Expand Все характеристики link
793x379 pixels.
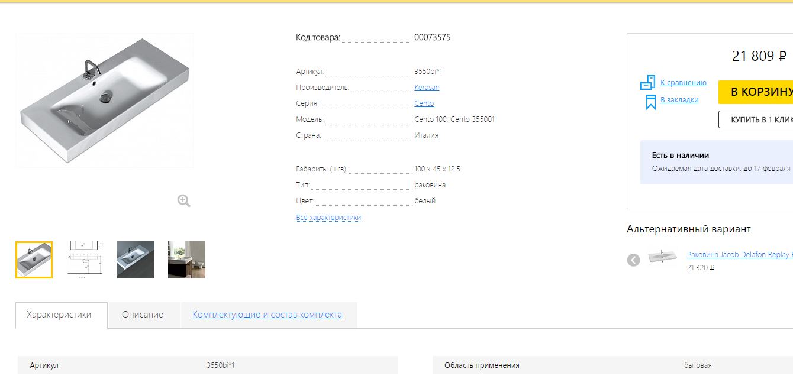pos(328,218)
